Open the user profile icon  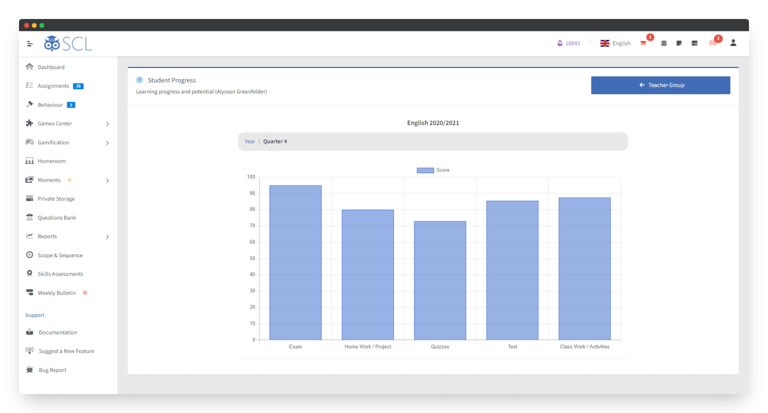pos(733,43)
